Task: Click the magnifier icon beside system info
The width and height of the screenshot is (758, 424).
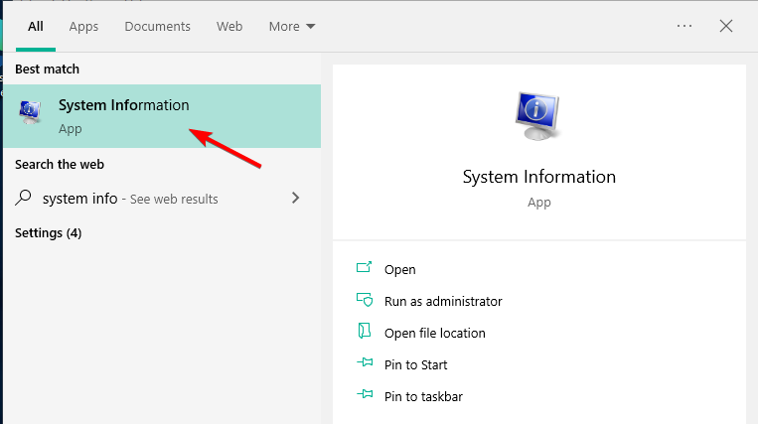Action: pos(23,198)
